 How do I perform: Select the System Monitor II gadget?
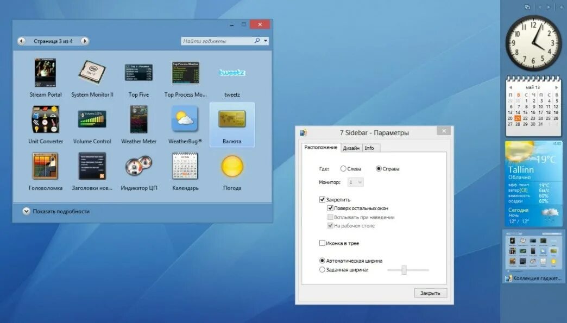click(x=92, y=77)
